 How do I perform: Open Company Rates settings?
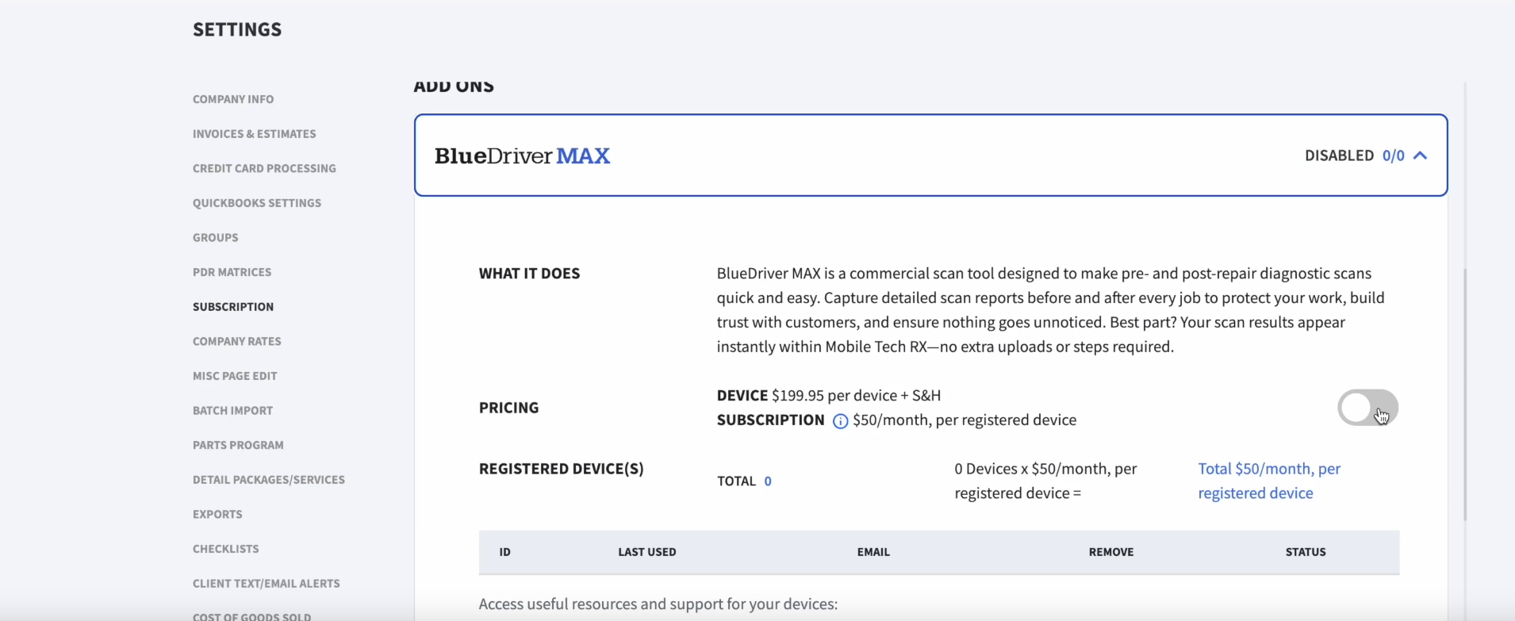point(236,342)
